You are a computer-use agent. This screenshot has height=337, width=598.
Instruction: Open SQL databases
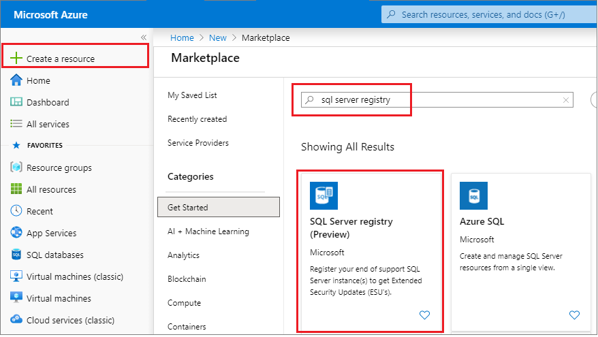coord(55,255)
